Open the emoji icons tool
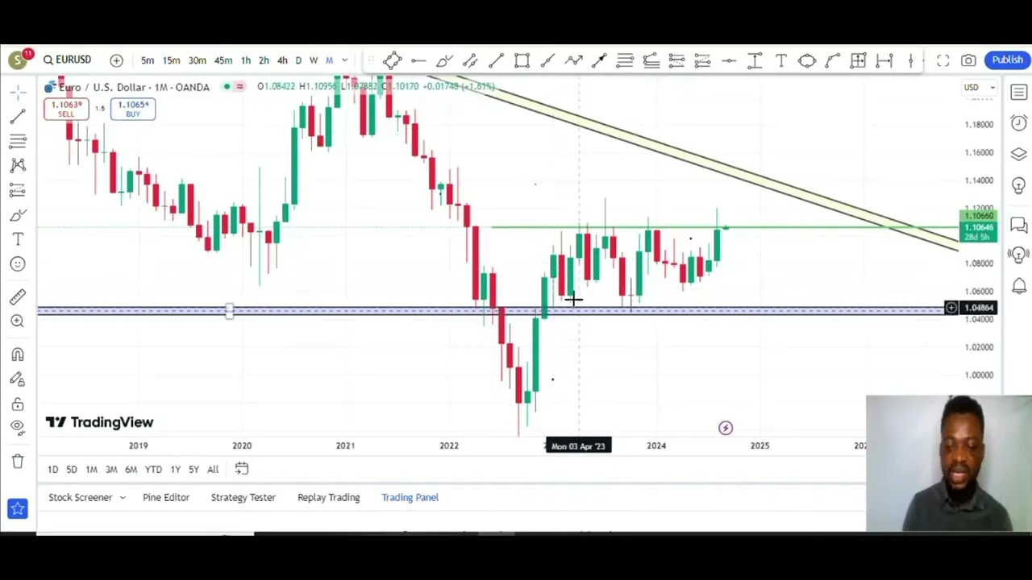Image resolution: width=1032 pixels, height=580 pixels. coord(18,264)
